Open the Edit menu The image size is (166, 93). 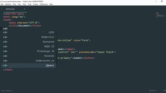pyautogui.click(x=2, y=4)
